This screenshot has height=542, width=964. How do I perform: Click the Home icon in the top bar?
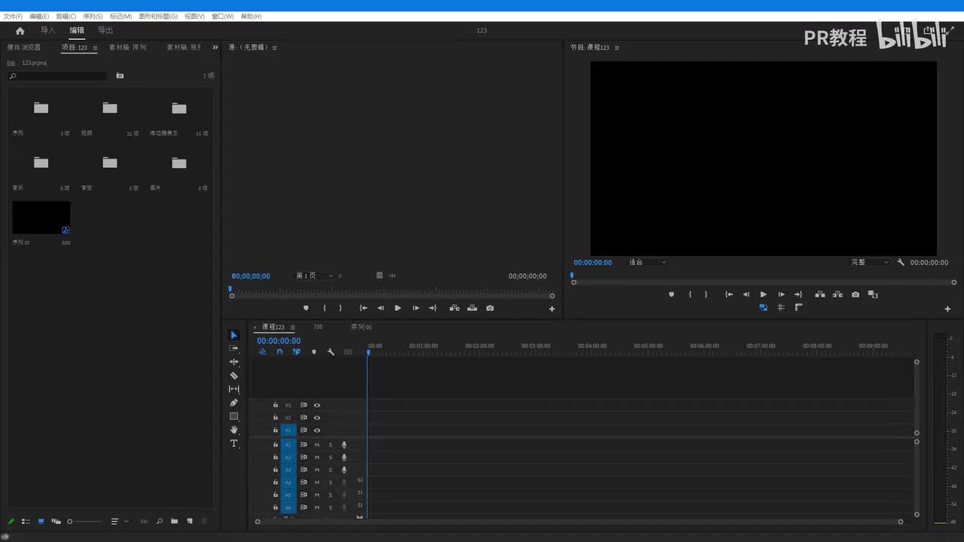click(x=20, y=31)
